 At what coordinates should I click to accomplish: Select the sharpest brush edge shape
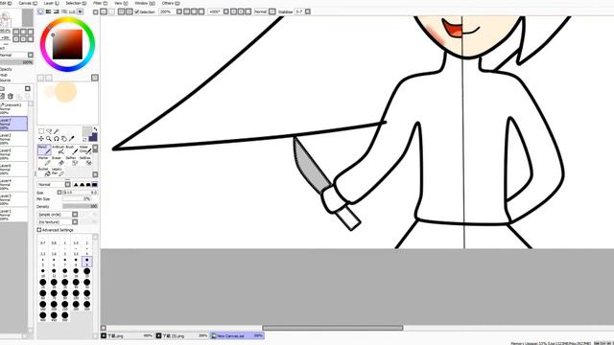coord(76,184)
